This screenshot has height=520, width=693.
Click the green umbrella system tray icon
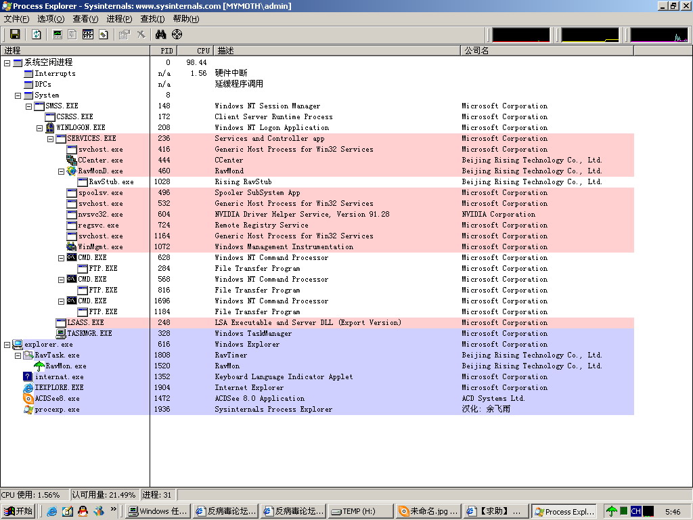(612, 511)
